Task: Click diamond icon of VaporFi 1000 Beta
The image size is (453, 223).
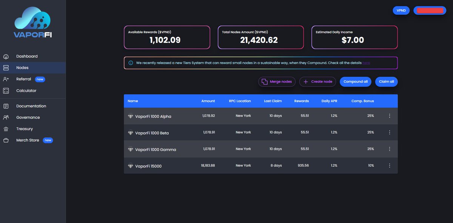Action: (131, 133)
